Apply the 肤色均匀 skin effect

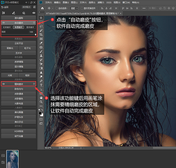[x=18, y=89]
